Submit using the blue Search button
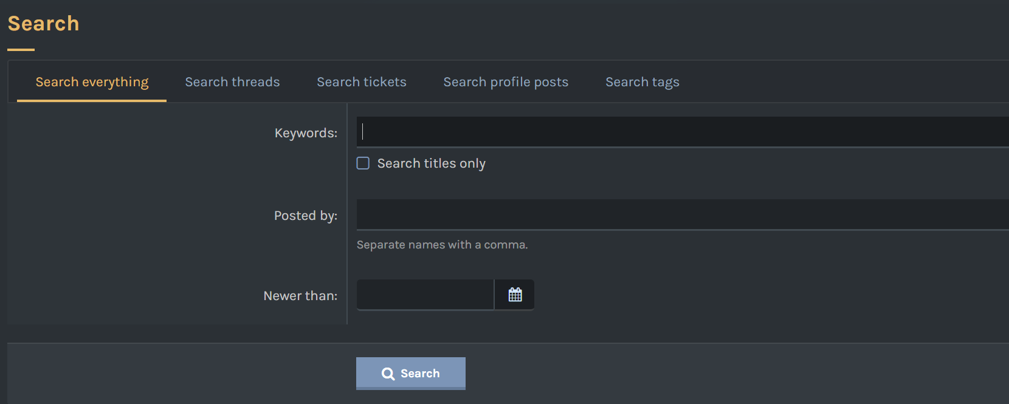This screenshot has height=404, width=1009. [x=411, y=374]
